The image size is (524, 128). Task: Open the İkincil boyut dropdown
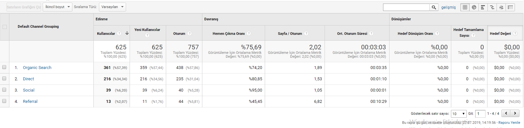coord(58,7)
